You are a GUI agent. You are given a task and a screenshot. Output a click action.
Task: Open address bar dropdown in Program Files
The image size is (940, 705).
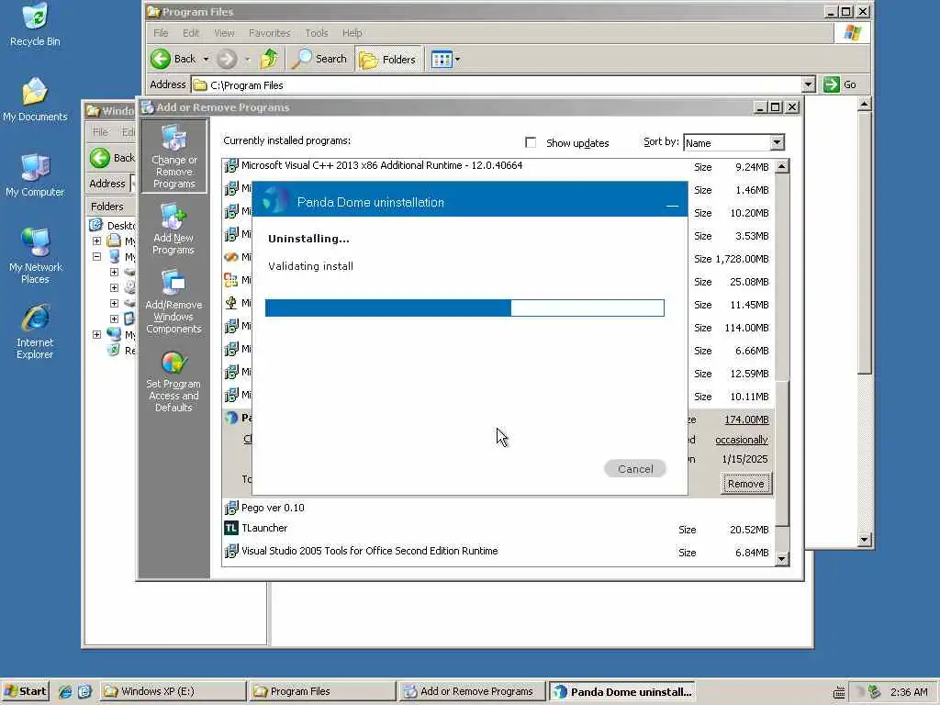pyautogui.click(x=808, y=84)
